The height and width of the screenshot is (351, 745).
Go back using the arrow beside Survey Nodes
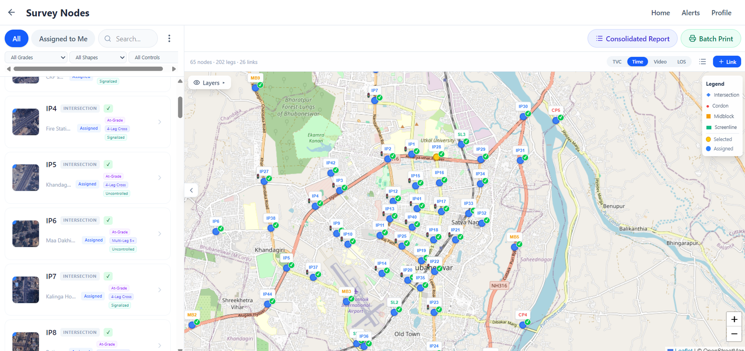coord(12,13)
